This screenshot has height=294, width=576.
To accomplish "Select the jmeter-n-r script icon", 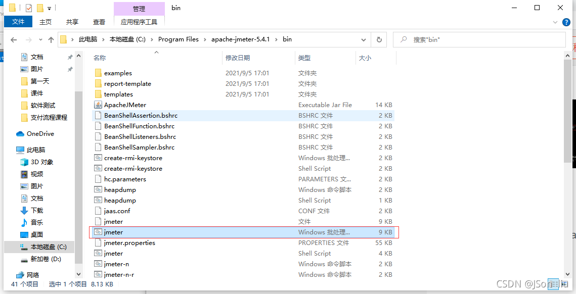I will (x=98, y=274).
